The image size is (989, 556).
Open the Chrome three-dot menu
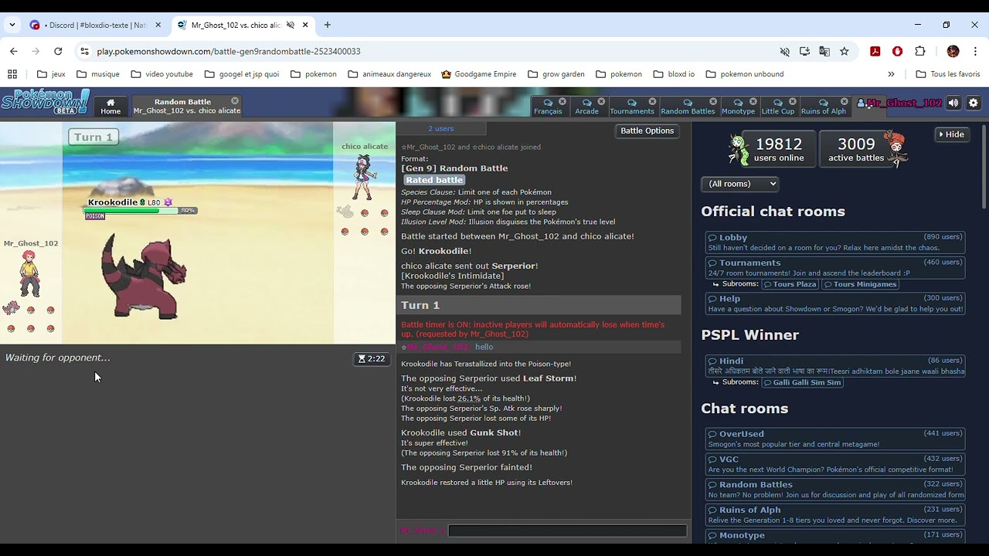[975, 51]
